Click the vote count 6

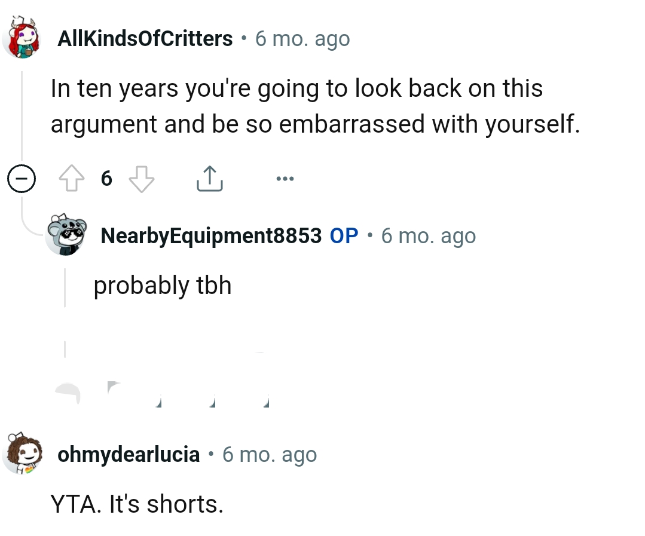(106, 178)
